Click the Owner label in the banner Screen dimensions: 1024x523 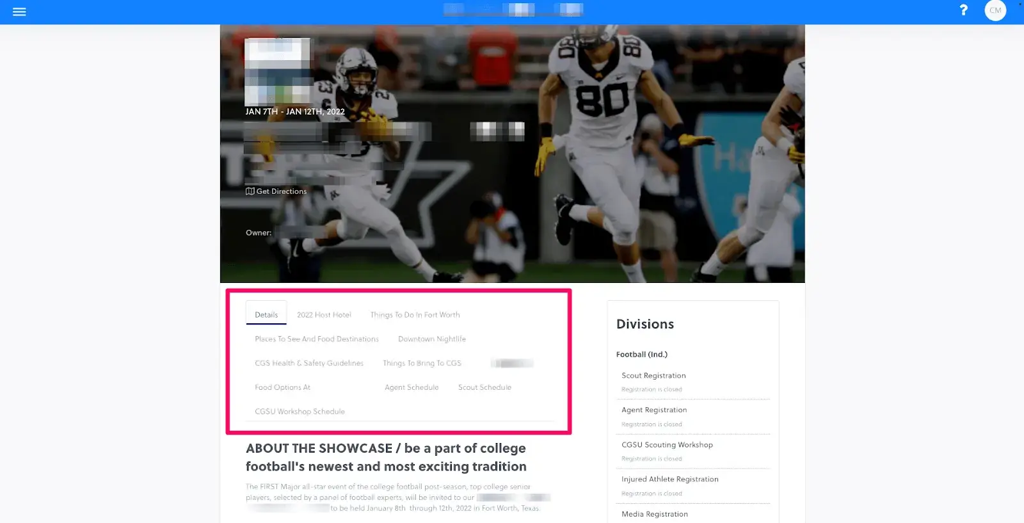(259, 233)
